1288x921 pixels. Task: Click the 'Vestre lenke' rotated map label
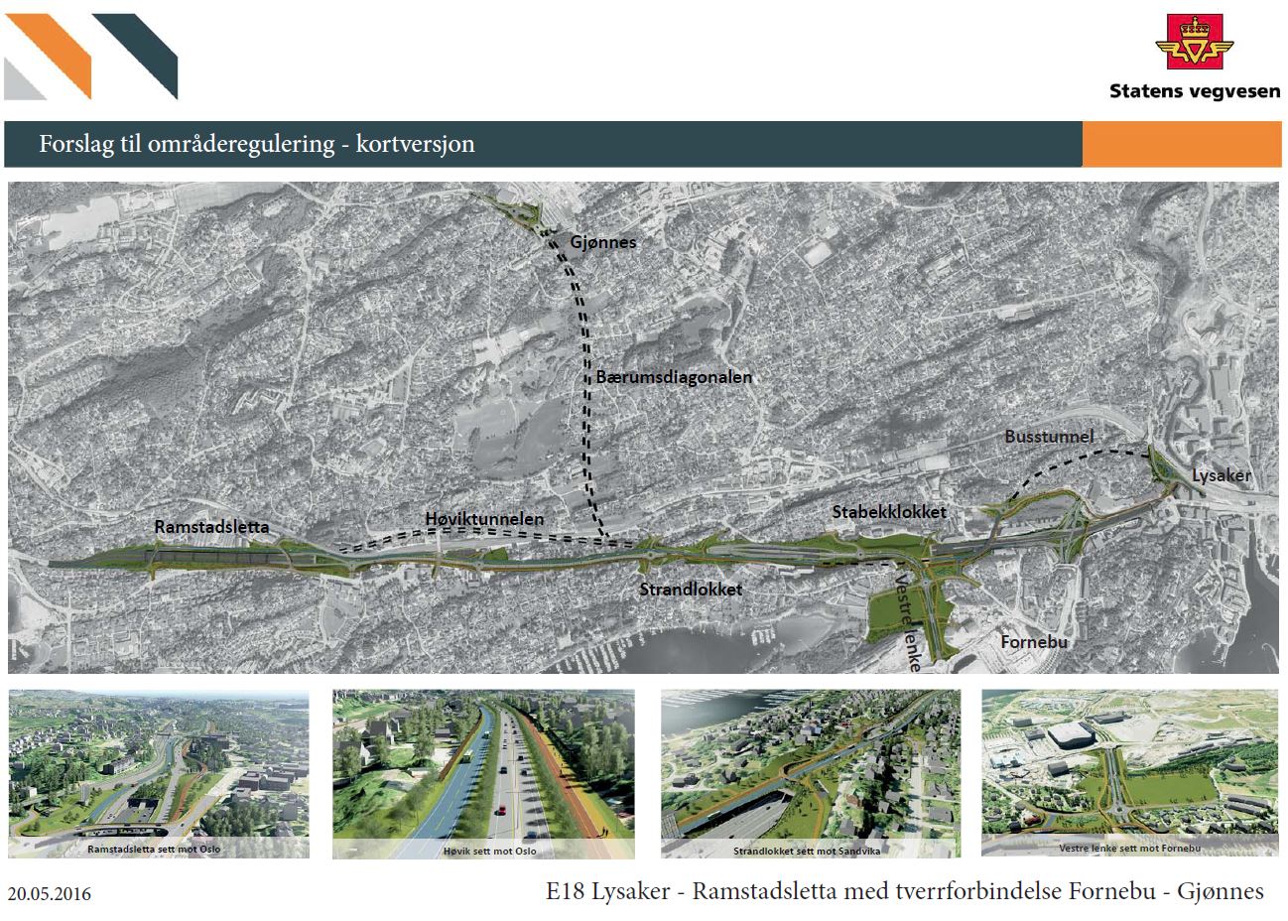(909, 623)
